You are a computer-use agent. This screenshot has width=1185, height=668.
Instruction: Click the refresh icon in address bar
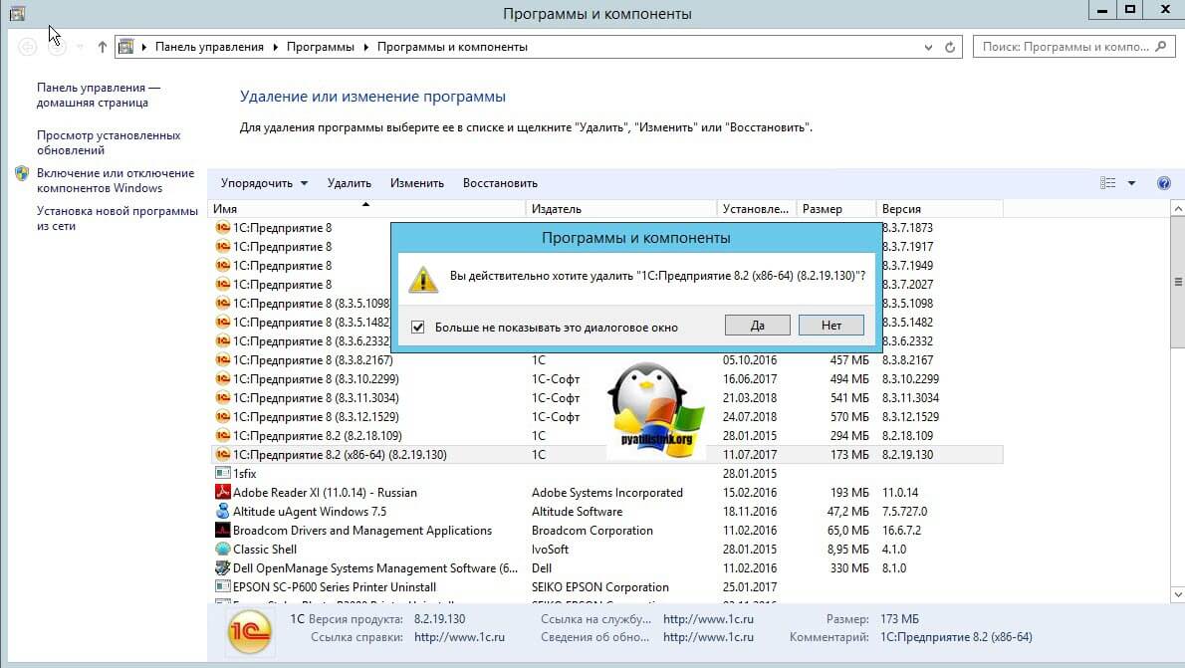coord(951,47)
